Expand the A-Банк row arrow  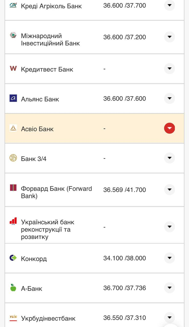[x=169, y=288]
